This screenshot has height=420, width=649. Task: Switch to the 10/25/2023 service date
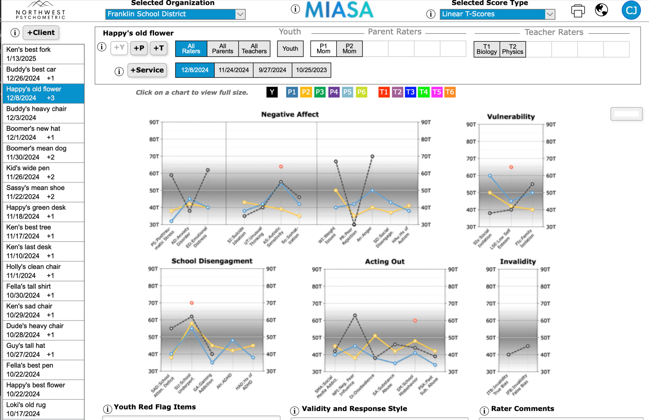311,70
